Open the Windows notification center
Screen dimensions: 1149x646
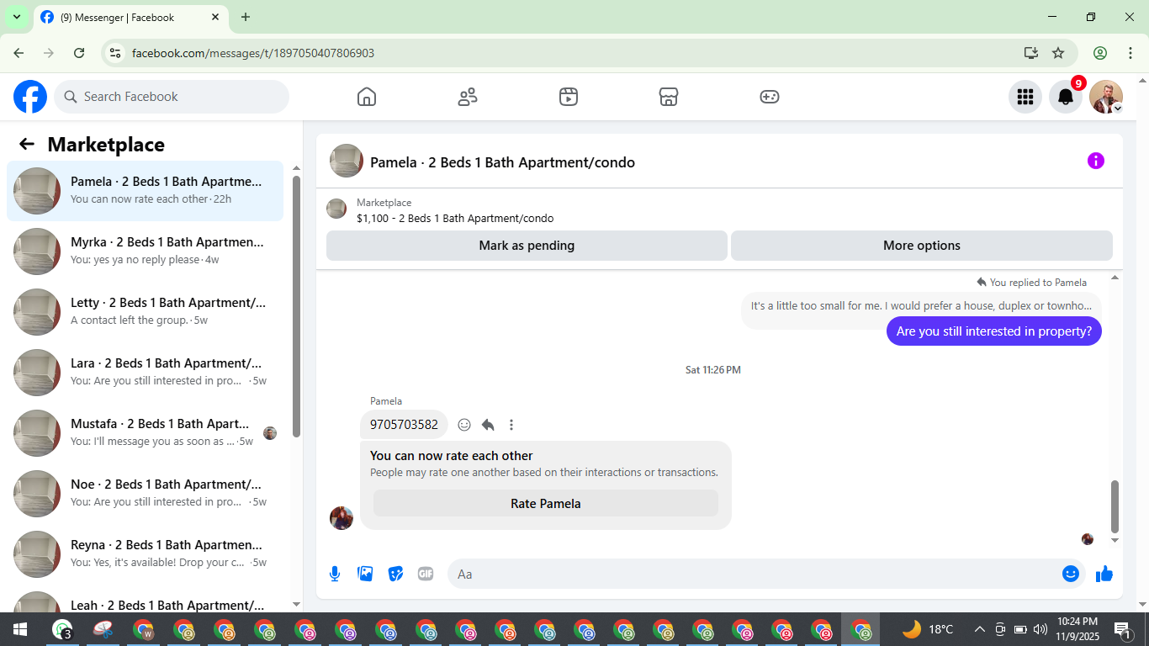(x=1122, y=629)
